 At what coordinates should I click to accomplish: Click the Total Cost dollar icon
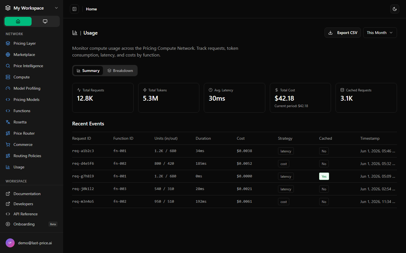(x=277, y=90)
